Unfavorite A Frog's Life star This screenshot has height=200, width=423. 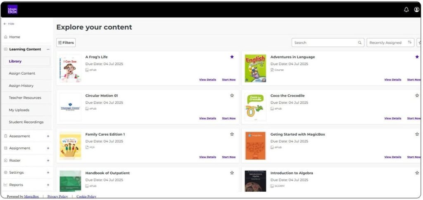coord(232,57)
